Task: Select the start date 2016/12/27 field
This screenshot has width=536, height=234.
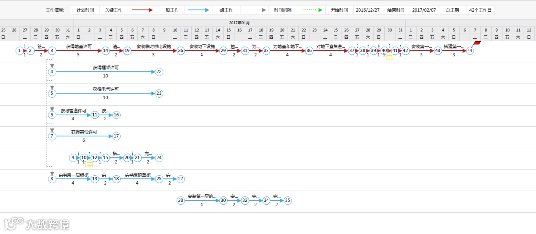Action: (x=368, y=10)
